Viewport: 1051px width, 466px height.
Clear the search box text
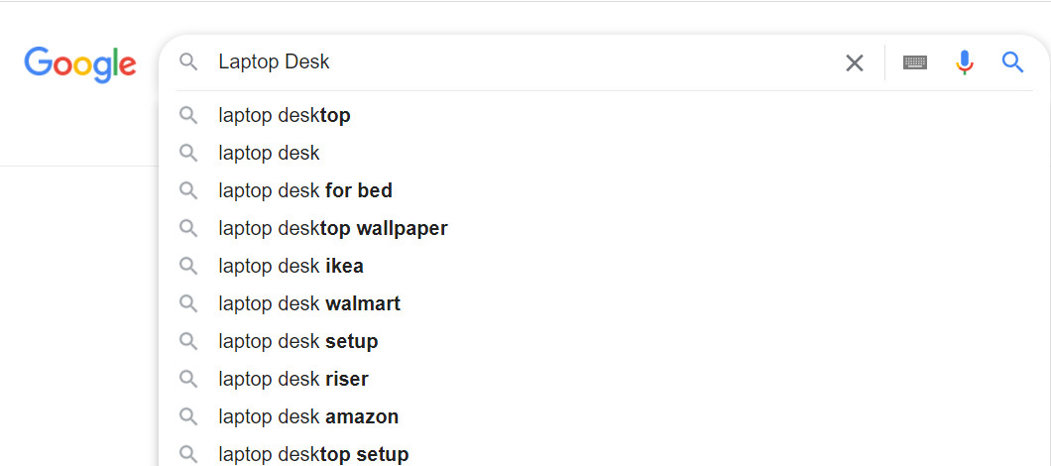854,63
